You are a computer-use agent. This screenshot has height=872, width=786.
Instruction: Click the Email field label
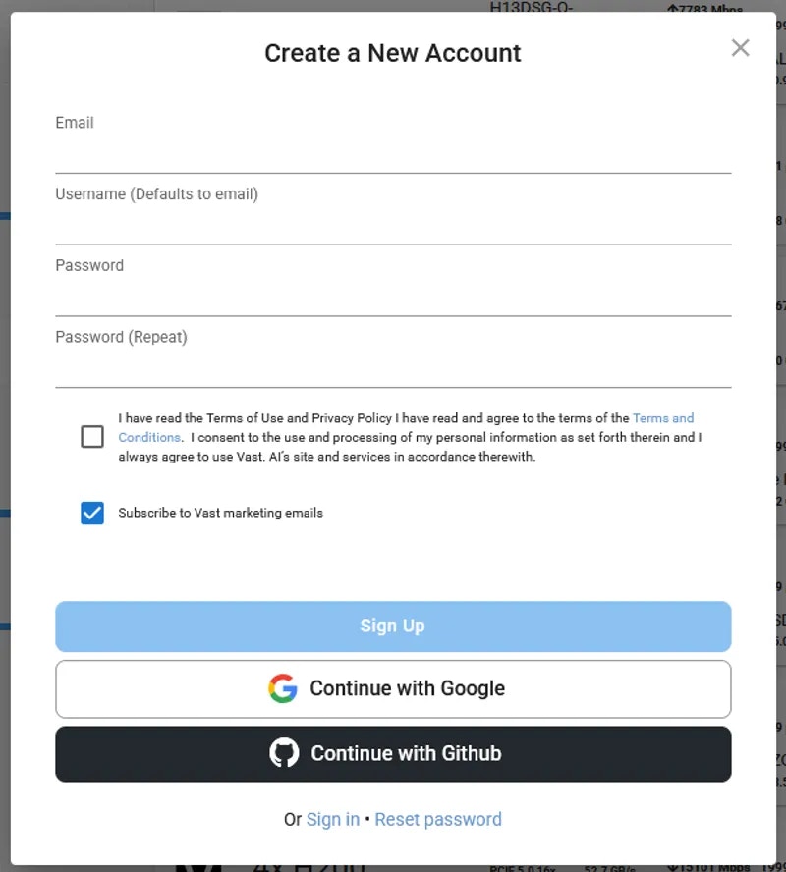(75, 123)
